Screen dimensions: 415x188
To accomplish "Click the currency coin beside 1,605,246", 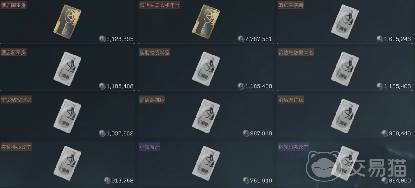I will click(x=380, y=39).
